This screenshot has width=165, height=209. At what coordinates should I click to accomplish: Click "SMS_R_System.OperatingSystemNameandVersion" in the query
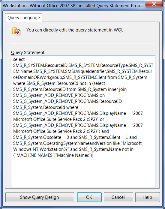(x=62, y=143)
